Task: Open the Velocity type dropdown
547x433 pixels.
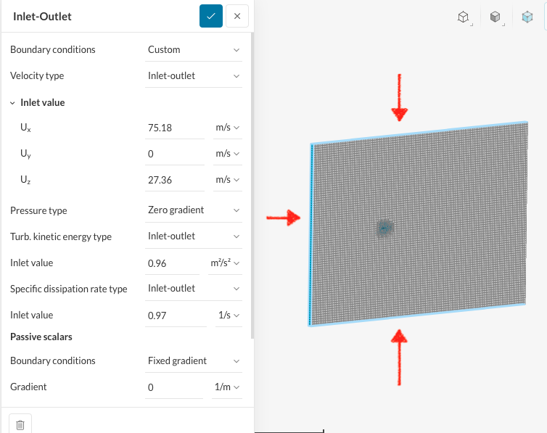Action: pos(193,76)
